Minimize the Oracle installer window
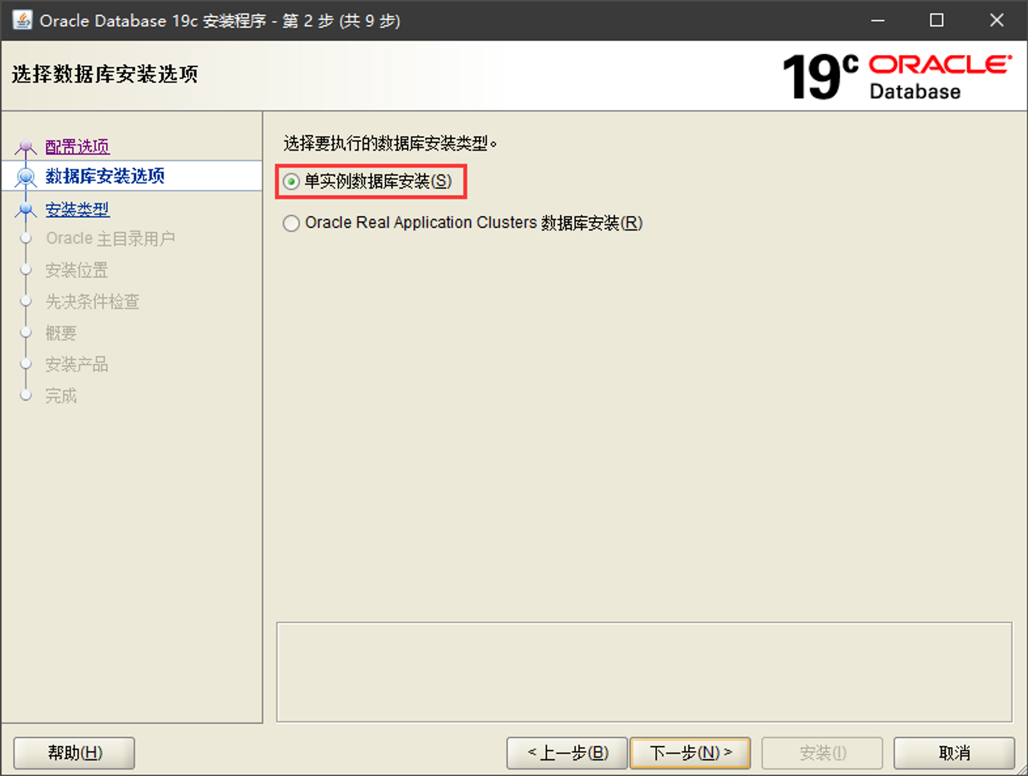The height and width of the screenshot is (776, 1028). point(878,20)
